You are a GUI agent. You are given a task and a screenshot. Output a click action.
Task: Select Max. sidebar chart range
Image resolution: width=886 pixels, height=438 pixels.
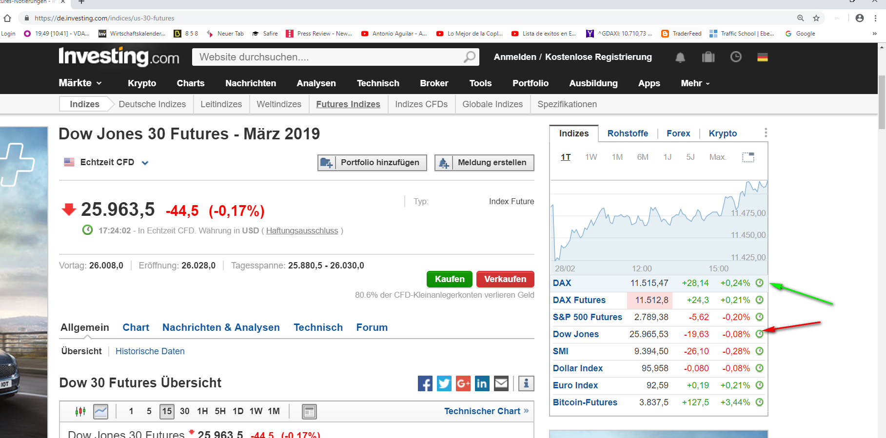tap(718, 157)
